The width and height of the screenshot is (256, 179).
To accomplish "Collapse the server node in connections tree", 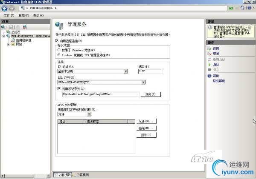I will pyautogui.click(x=3, y=36).
